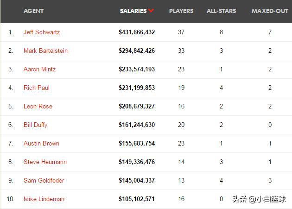This screenshot has width=292, height=209.
Task: Click Sam Goldfeder agent name
Action: 44,181
